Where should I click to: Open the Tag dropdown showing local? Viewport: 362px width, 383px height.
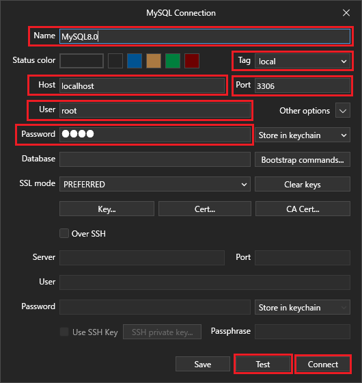303,61
